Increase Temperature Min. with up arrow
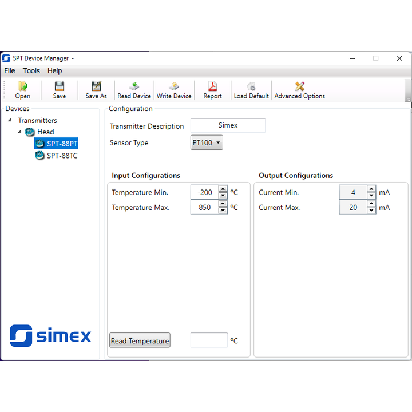 (223, 189)
